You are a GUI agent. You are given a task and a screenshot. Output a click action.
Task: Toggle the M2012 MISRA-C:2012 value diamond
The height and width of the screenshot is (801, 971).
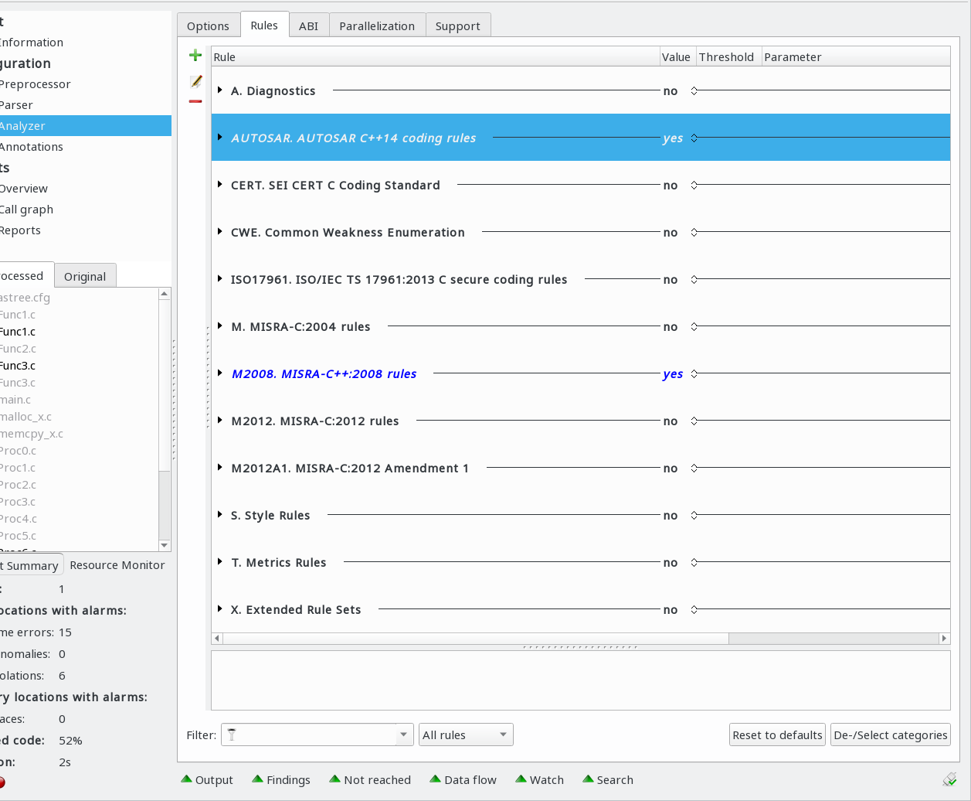coord(694,421)
